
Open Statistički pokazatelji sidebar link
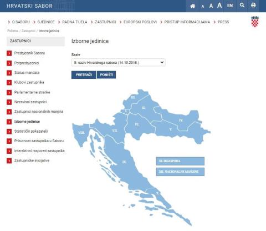(x=31, y=131)
